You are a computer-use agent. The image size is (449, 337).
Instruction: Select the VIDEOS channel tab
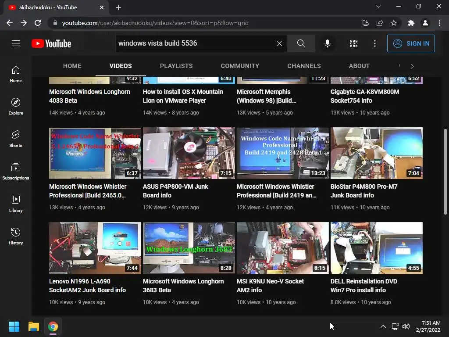pos(121,66)
